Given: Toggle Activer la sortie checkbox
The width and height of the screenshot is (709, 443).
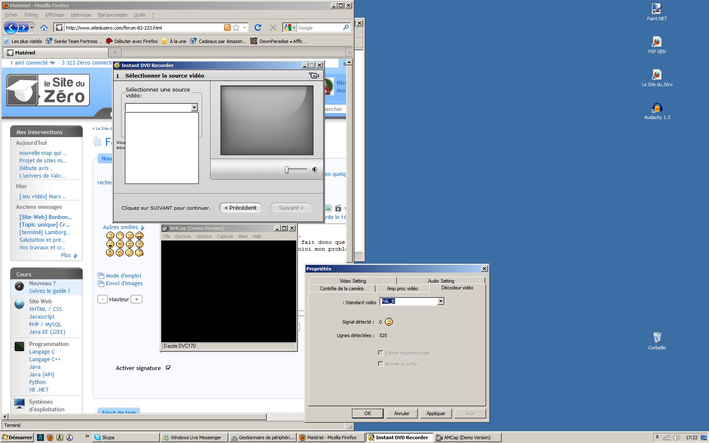Looking at the screenshot, I should (x=381, y=364).
